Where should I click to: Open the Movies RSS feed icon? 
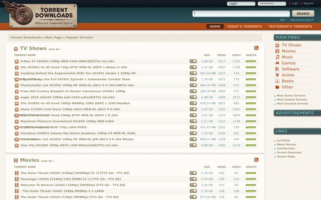click(256, 160)
